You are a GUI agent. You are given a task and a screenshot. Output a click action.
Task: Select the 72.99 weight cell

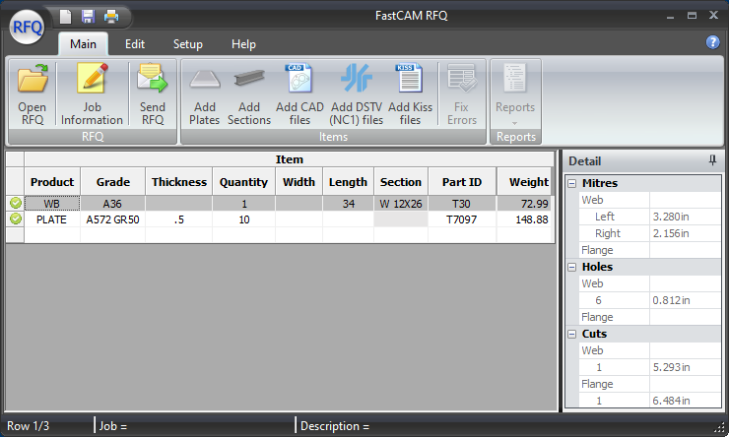[525, 204]
